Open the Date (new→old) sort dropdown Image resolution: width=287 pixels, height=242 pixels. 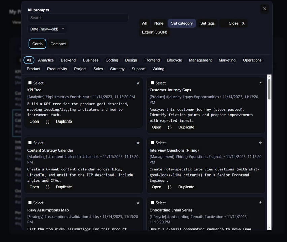coord(47,29)
